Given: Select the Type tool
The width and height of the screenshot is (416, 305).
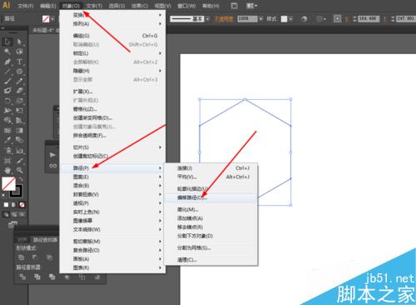Looking at the screenshot, I should point(19,62).
